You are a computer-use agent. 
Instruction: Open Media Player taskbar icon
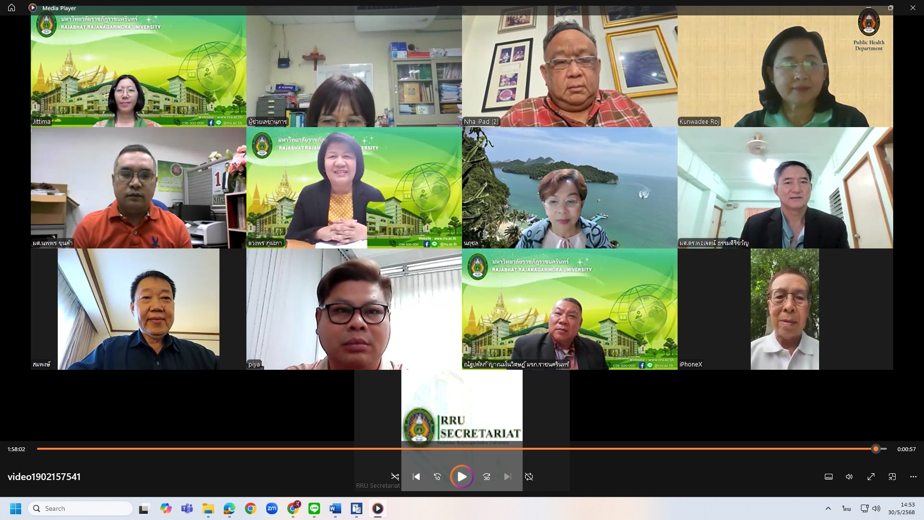coord(378,508)
